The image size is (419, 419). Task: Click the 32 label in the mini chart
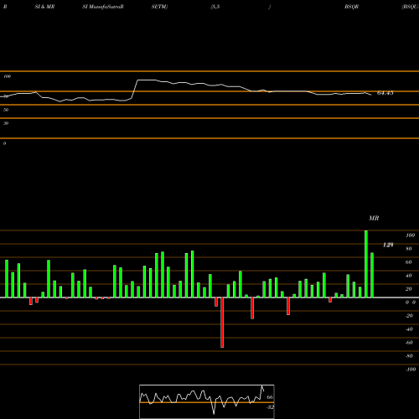[x=270, y=407]
